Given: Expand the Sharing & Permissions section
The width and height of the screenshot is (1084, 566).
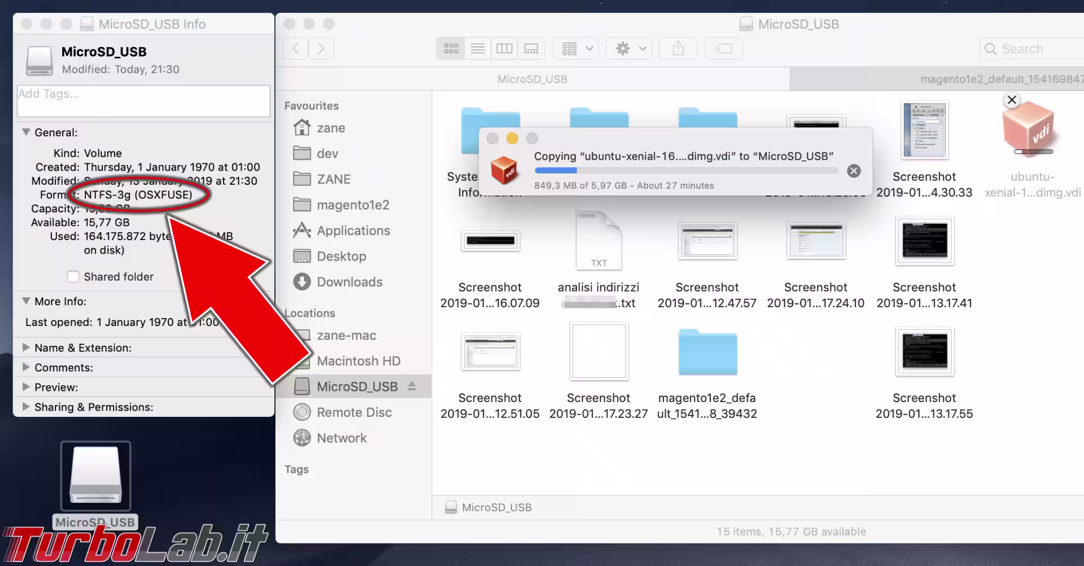Looking at the screenshot, I should (x=26, y=407).
